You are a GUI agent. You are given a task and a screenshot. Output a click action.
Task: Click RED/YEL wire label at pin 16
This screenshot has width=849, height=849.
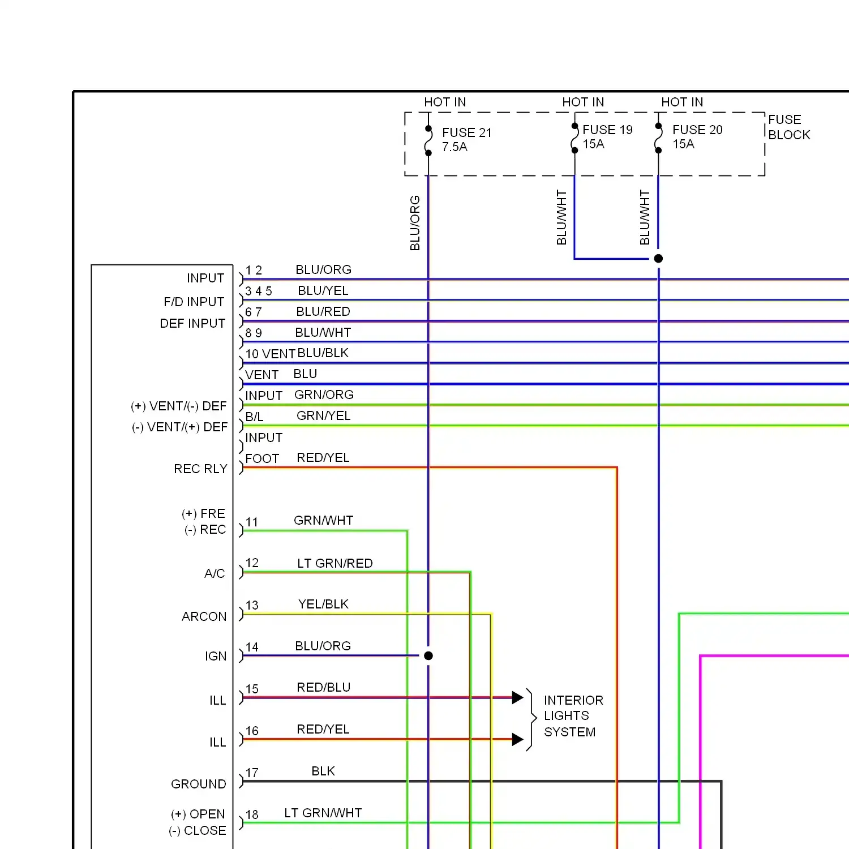pyautogui.click(x=323, y=729)
